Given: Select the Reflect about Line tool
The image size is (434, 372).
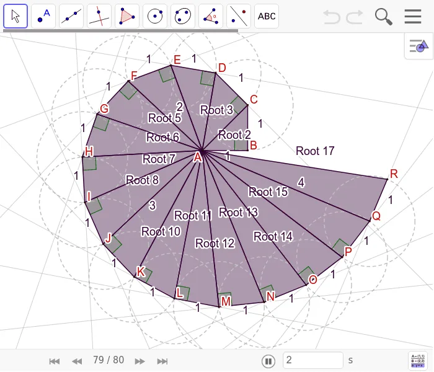Looking at the screenshot, I should point(239,16).
